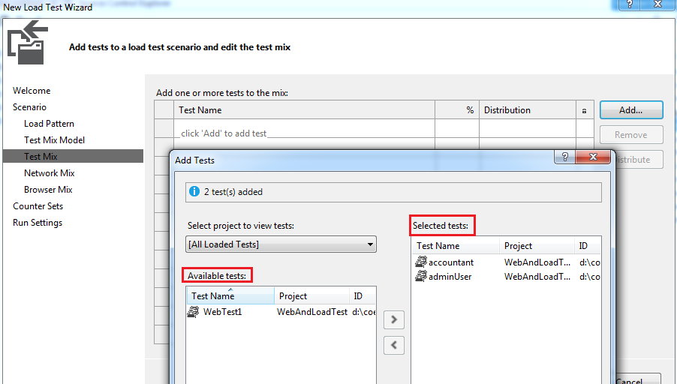
Task: Sort Available tests by Test Name column
Action: pyautogui.click(x=230, y=296)
